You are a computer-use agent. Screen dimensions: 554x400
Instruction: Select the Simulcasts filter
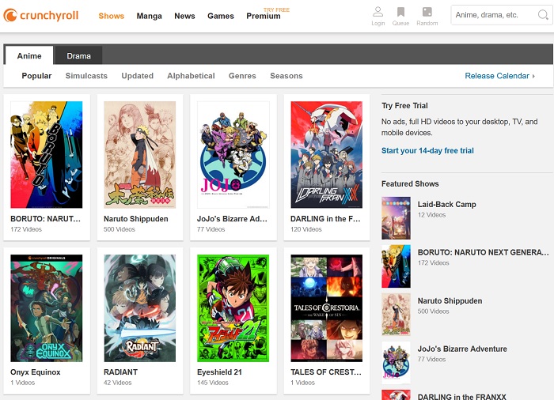point(86,76)
